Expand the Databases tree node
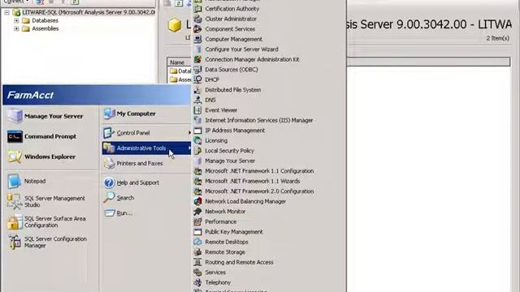Viewport: 520px width, 292px height. (x=16, y=20)
